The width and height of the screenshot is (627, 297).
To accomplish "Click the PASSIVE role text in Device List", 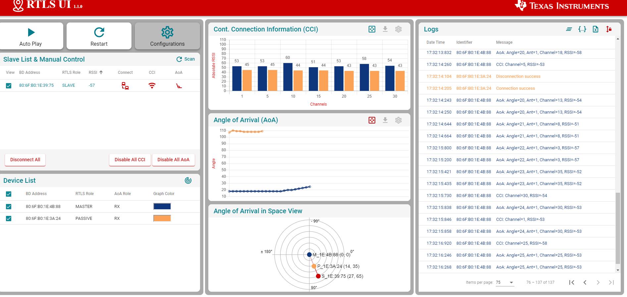I will [x=84, y=219].
